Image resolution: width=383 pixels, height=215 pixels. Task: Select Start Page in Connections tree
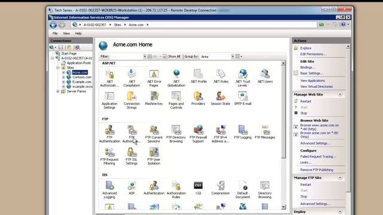tap(69, 53)
